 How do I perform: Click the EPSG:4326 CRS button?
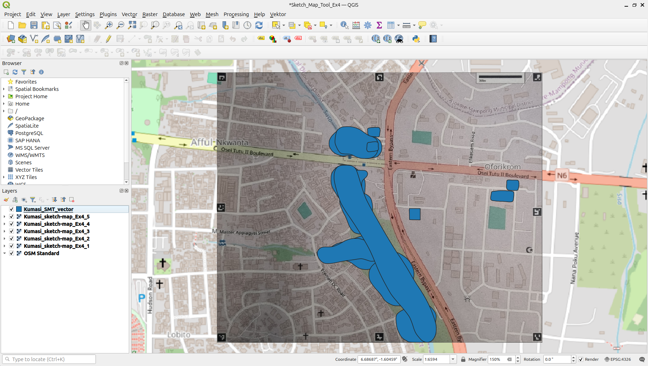[618, 359]
